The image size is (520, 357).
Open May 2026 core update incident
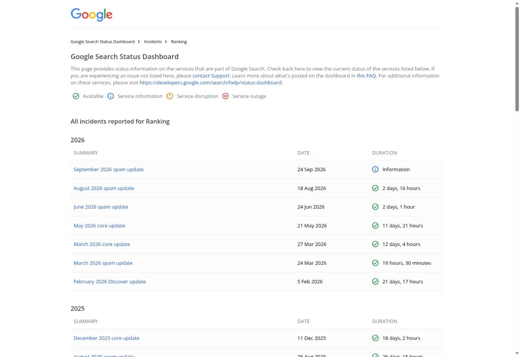tap(99, 226)
